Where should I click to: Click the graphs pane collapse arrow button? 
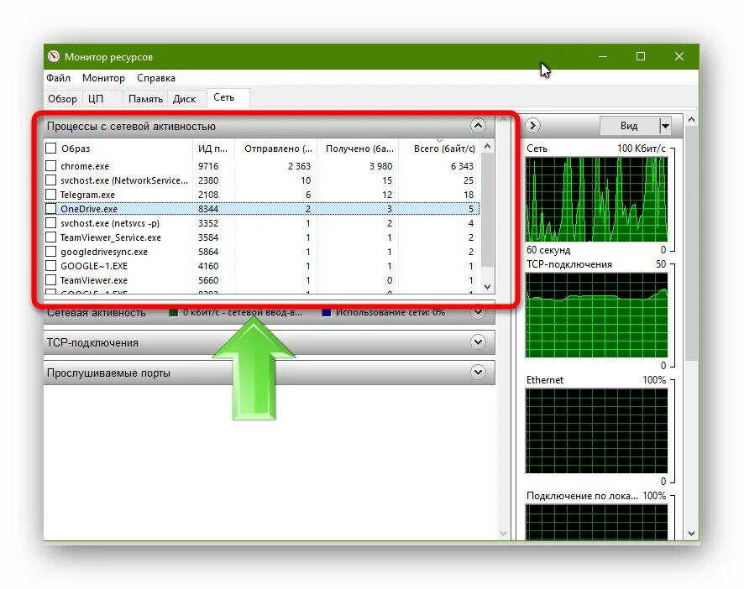pos(533,125)
